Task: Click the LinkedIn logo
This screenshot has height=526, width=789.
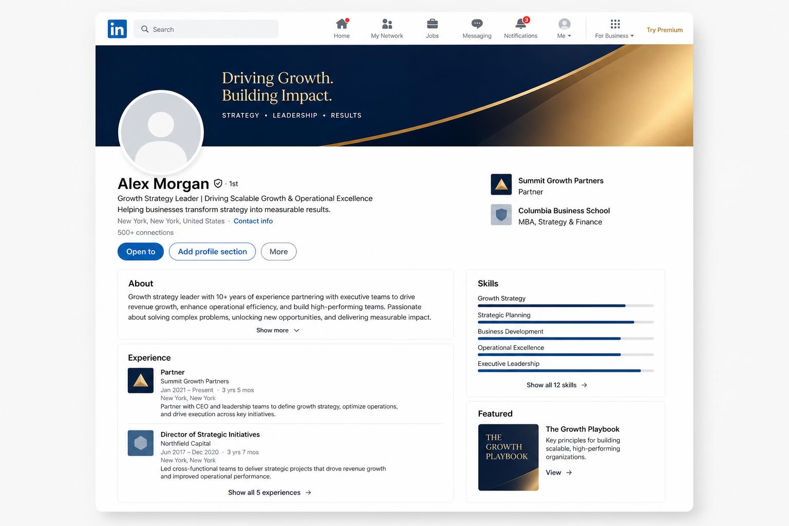Action: [x=117, y=29]
